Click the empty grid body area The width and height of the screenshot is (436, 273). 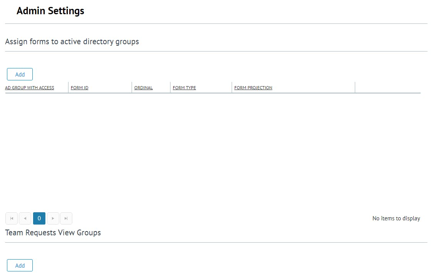[x=212, y=150]
